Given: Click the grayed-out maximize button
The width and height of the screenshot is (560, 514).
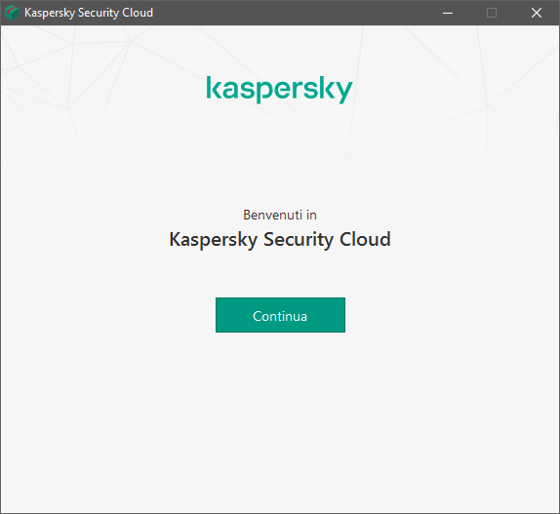Looking at the screenshot, I should pyautogui.click(x=492, y=13).
